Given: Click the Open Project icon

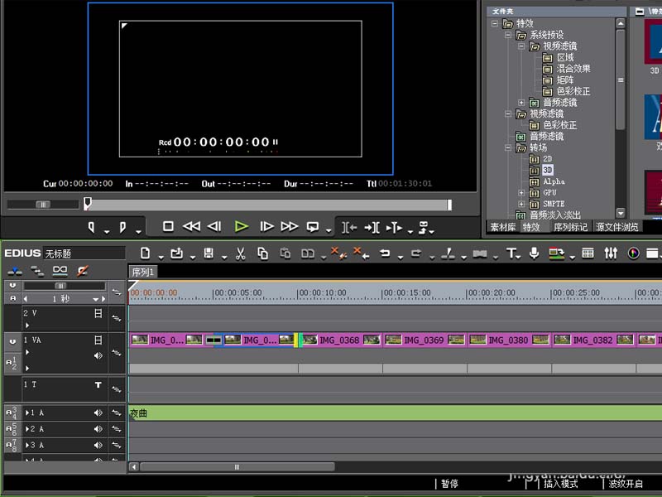Looking at the screenshot, I should (x=177, y=253).
